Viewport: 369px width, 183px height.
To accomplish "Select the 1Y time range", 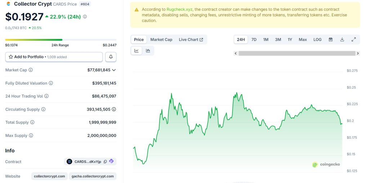I will (x=290, y=40).
